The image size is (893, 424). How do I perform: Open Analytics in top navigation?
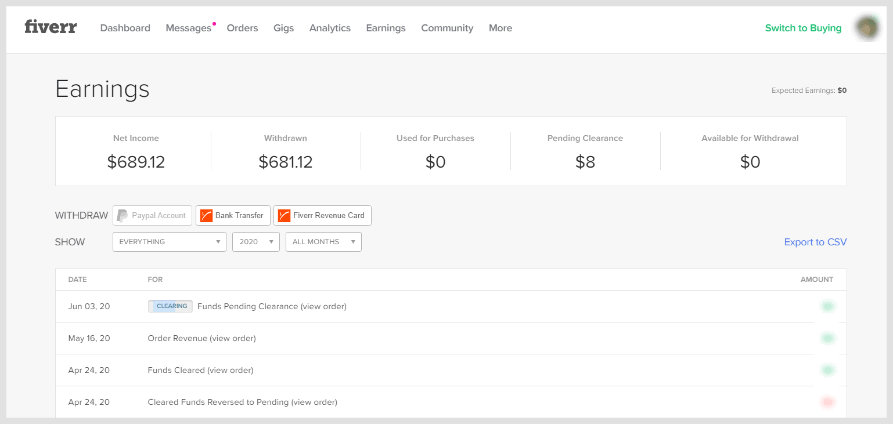[x=330, y=28]
